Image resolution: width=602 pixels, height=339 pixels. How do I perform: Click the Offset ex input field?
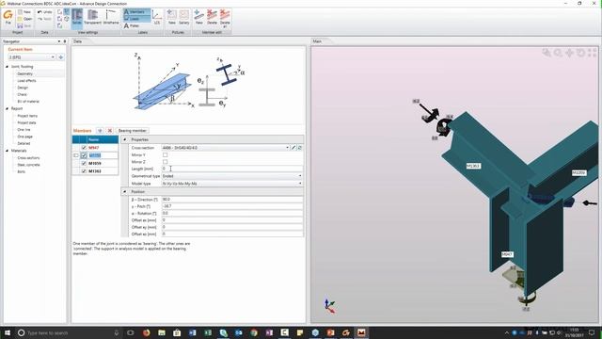(232, 220)
